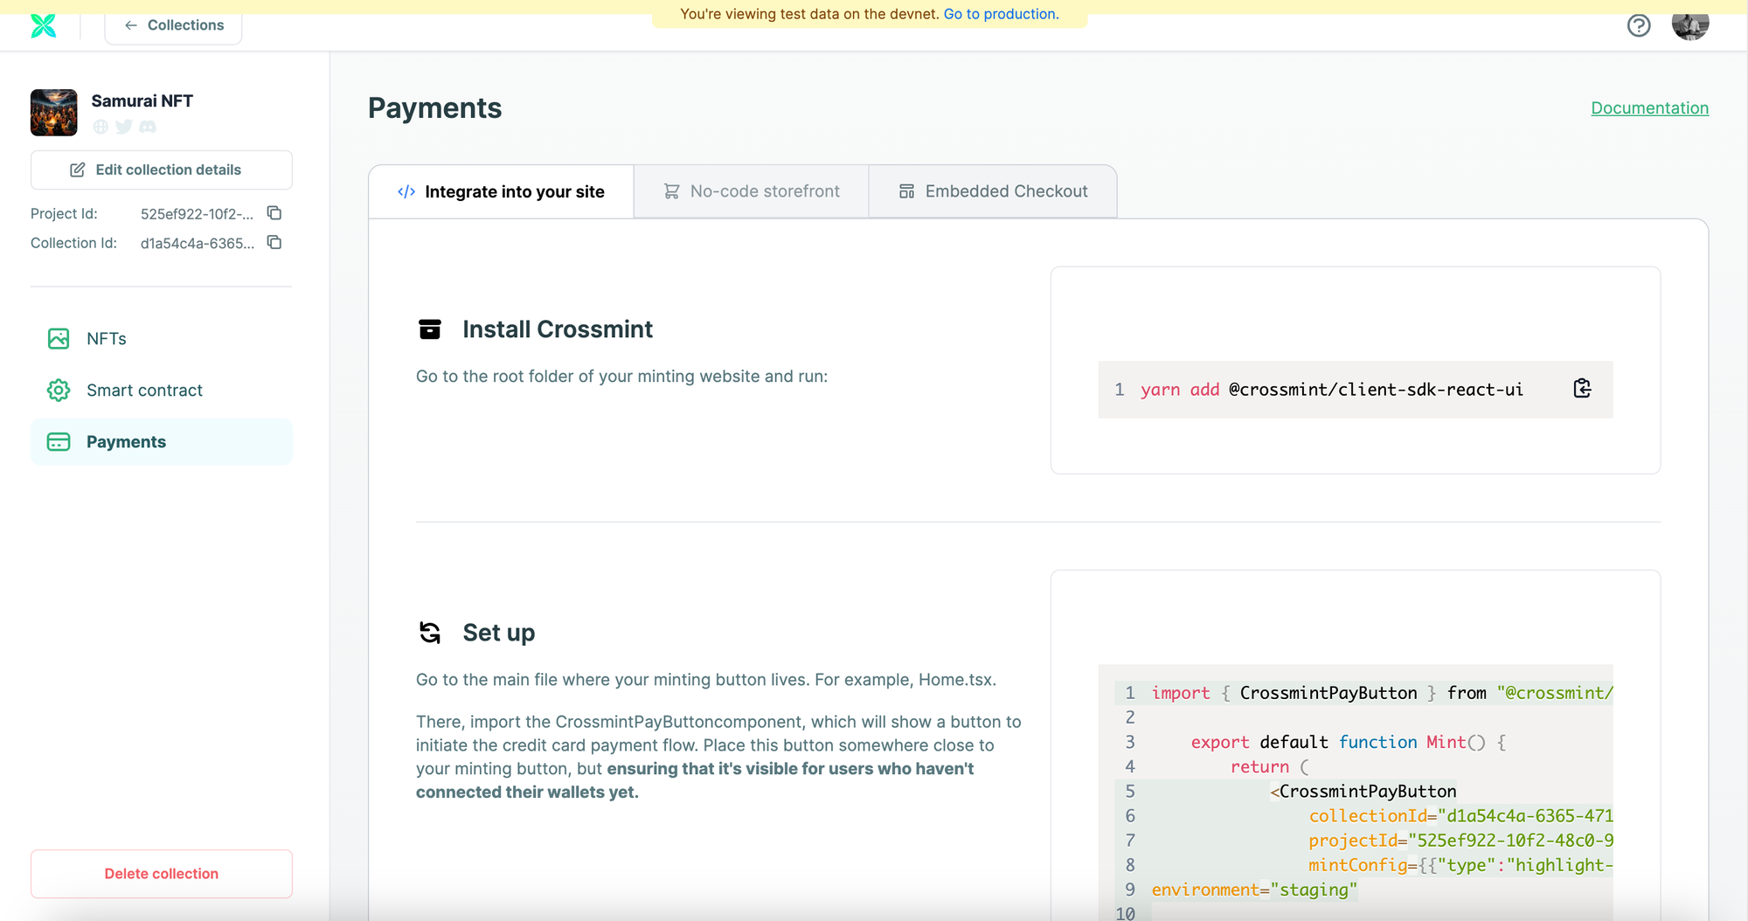Viewport: 1748px width, 921px height.
Task: Click the mintConfig code line
Action: 1460,865
